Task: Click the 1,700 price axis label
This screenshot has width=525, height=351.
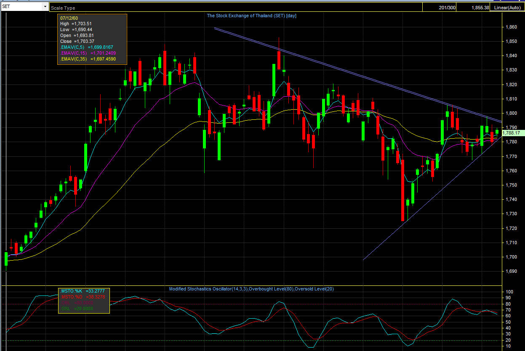Action: coord(511,257)
